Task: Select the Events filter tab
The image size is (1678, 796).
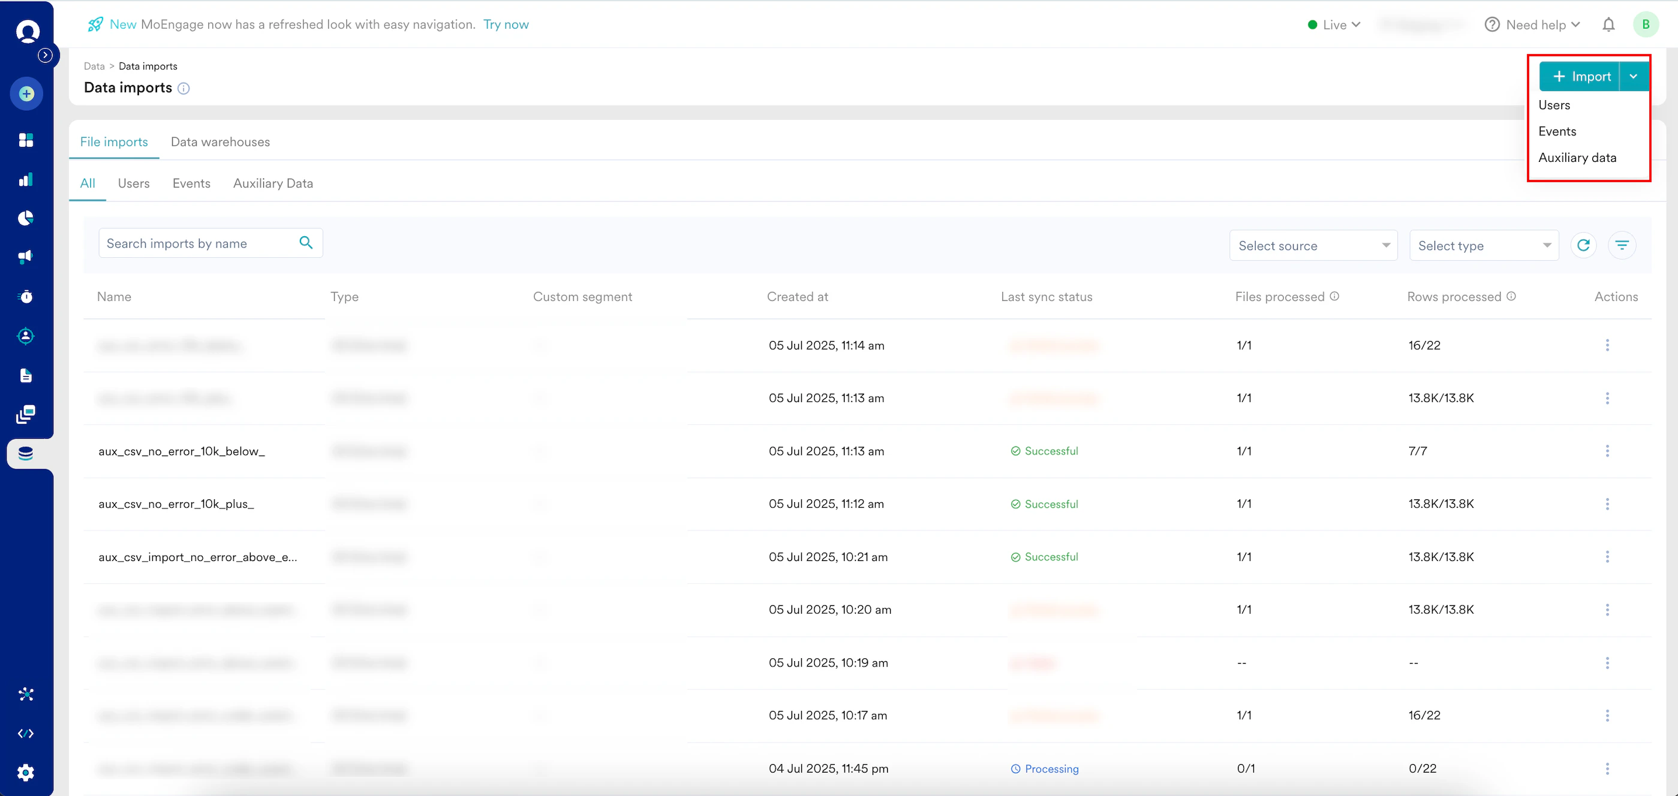Action: pyautogui.click(x=191, y=183)
